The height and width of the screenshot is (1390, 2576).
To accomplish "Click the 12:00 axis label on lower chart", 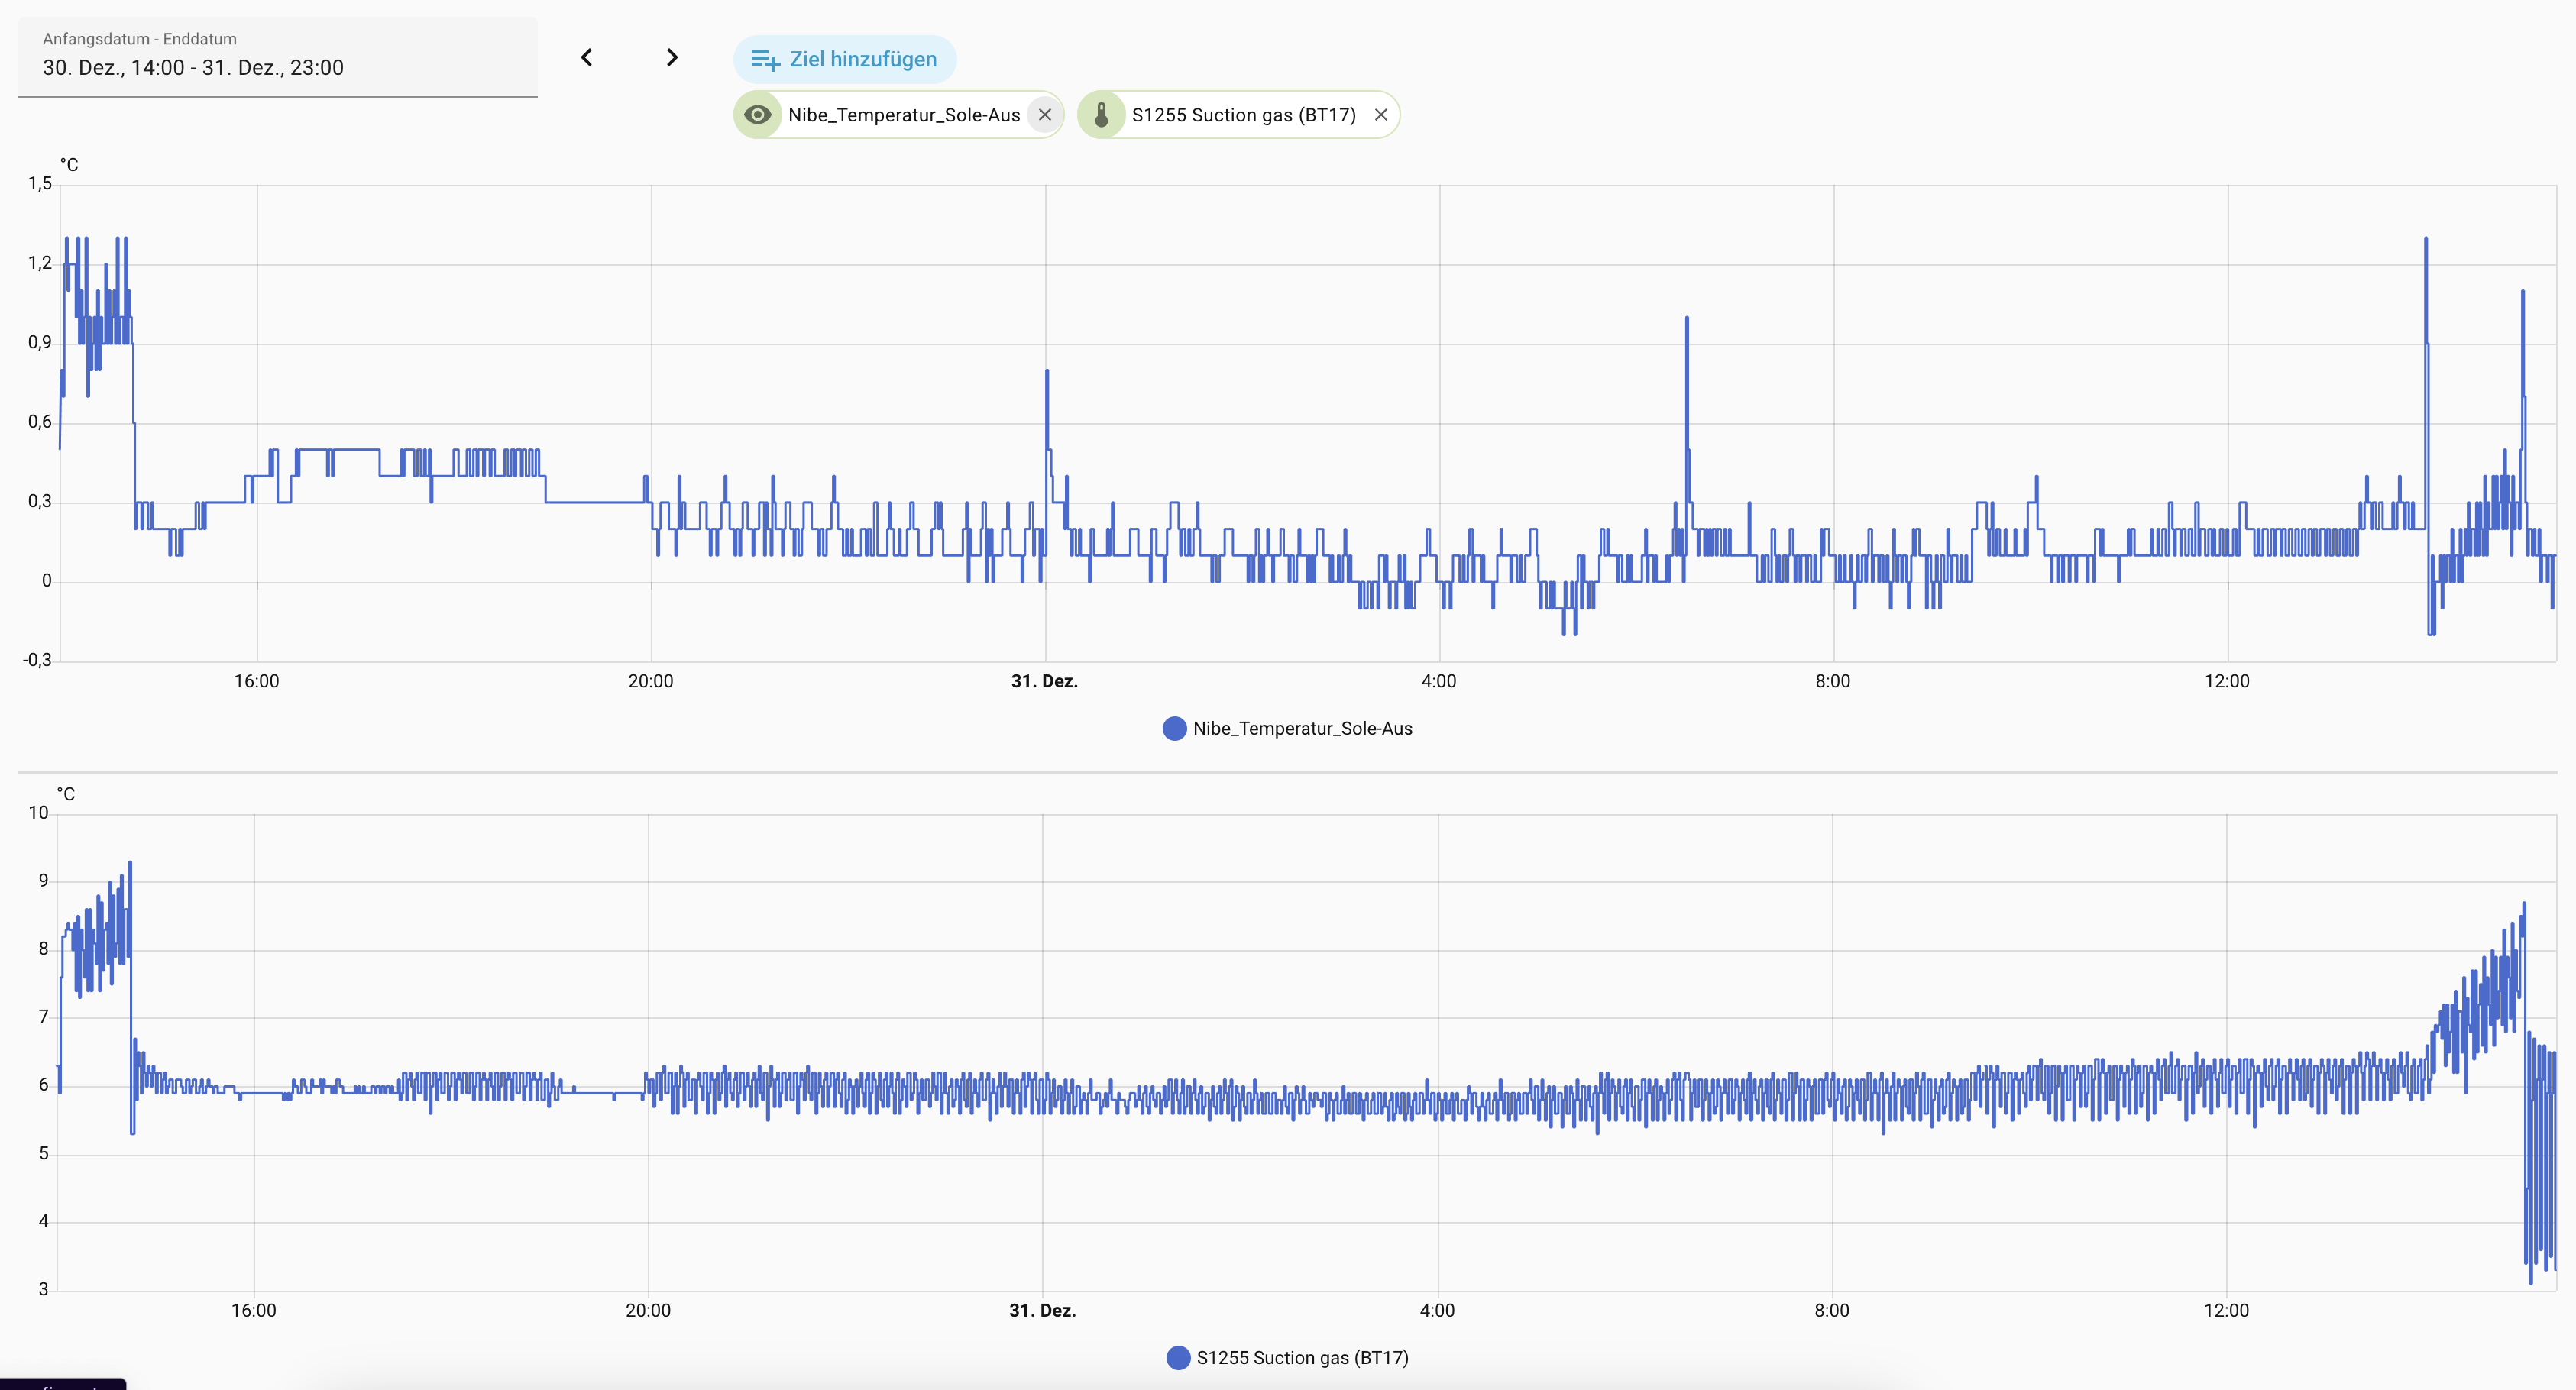I will (x=2226, y=1311).
